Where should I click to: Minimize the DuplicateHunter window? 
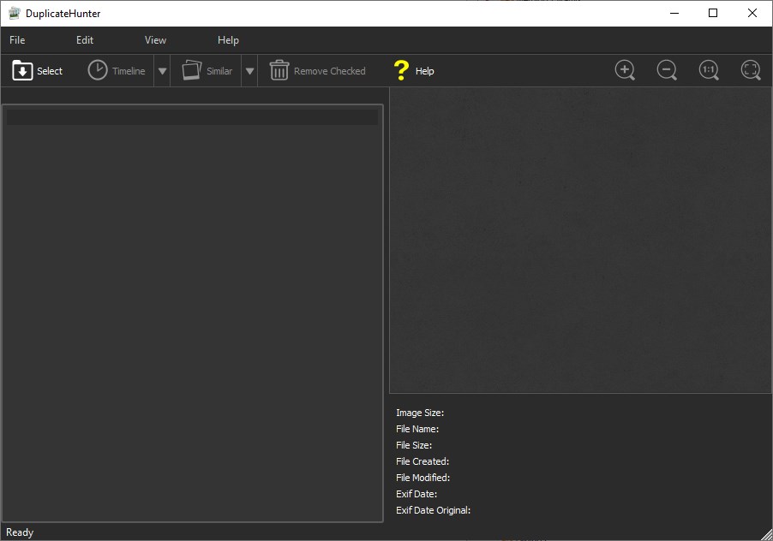(x=674, y=14)
